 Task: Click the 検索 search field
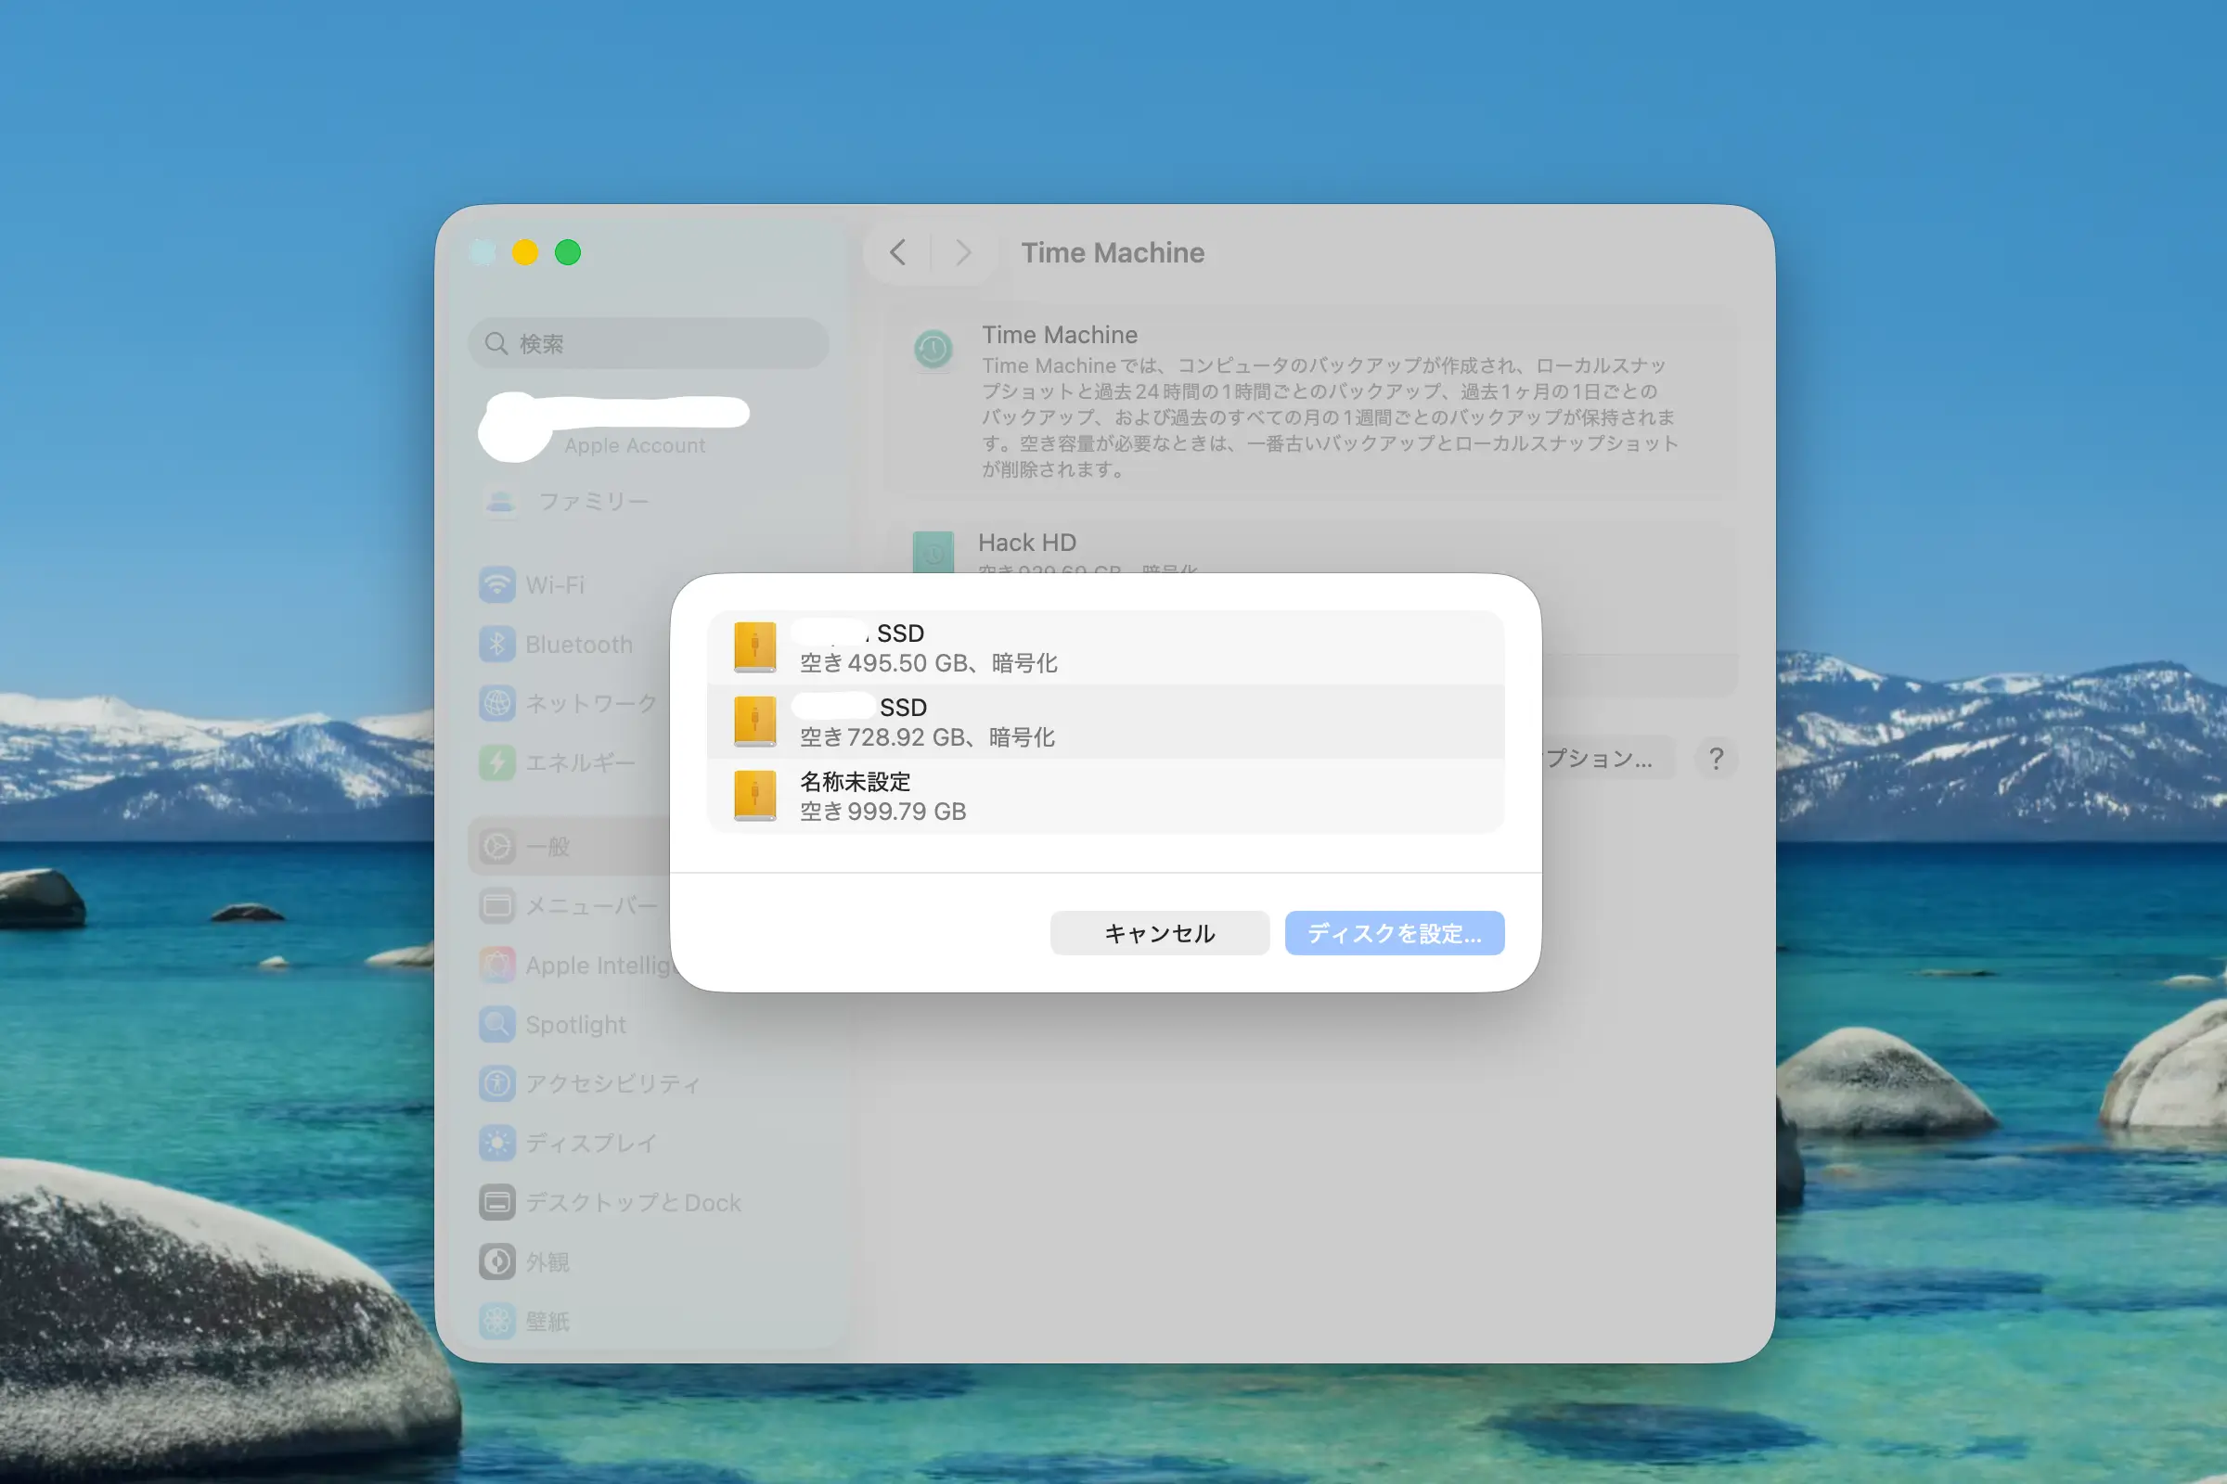click(x=649, y=343)
